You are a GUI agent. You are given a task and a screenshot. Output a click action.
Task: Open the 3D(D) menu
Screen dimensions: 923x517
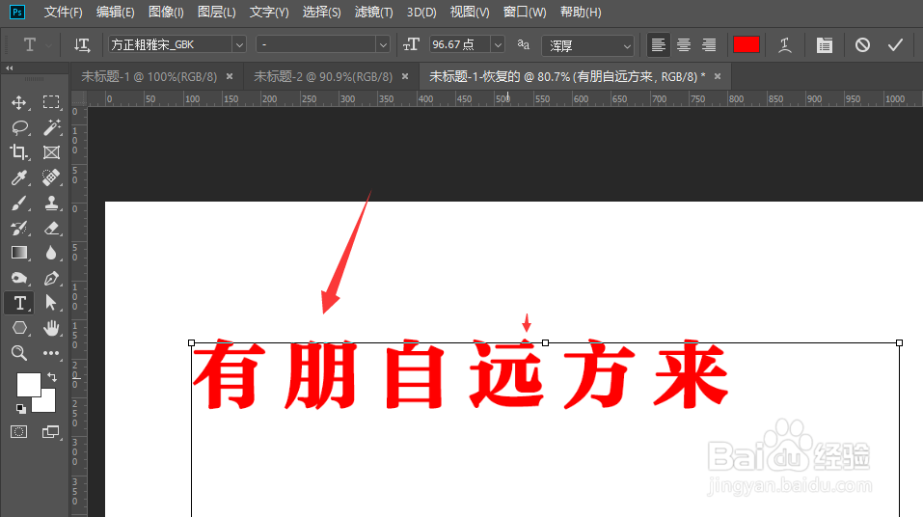click(421, 12)
